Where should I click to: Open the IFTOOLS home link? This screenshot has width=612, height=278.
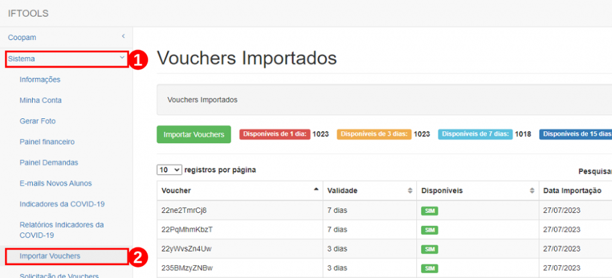click(x=28, y=14)
